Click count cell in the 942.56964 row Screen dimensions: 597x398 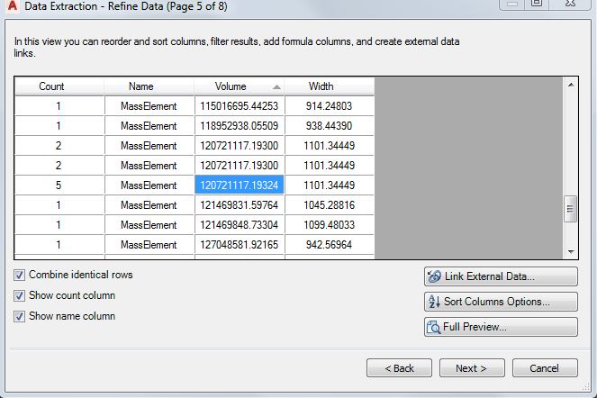pos(59,245)
